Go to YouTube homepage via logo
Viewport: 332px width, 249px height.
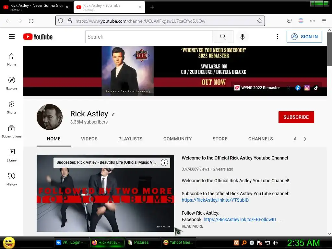(x=38, y=37)
